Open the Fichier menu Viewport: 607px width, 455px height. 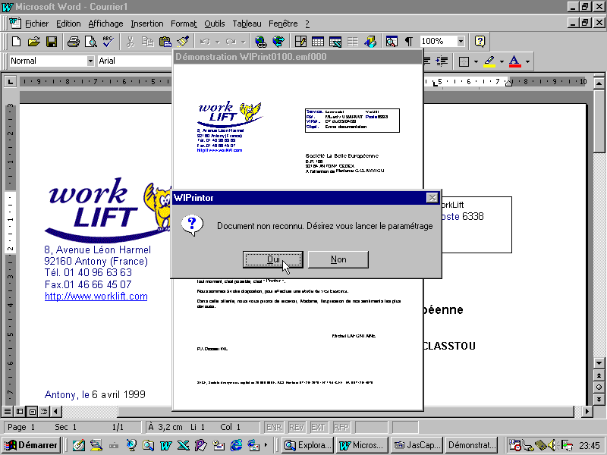[36, 24]
